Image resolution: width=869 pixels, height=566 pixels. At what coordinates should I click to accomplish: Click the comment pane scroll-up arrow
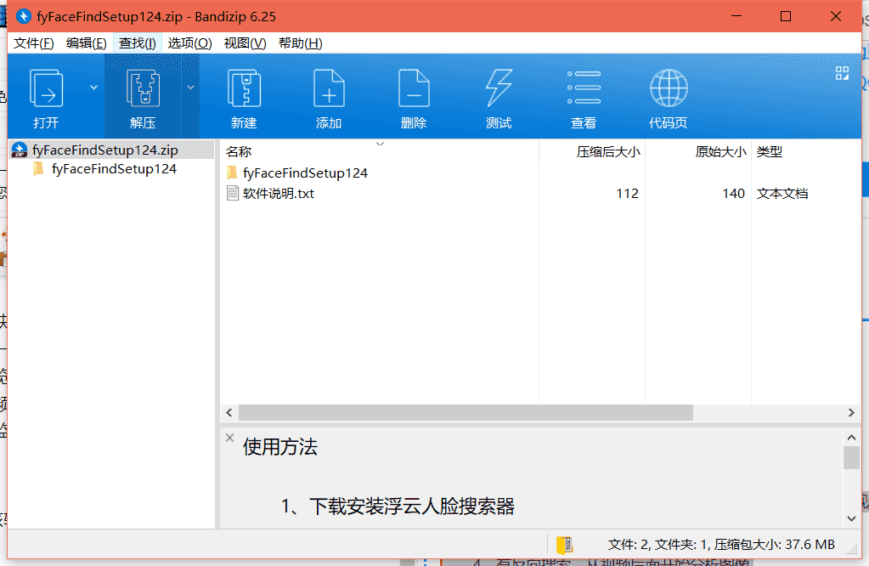coord(852,438)
